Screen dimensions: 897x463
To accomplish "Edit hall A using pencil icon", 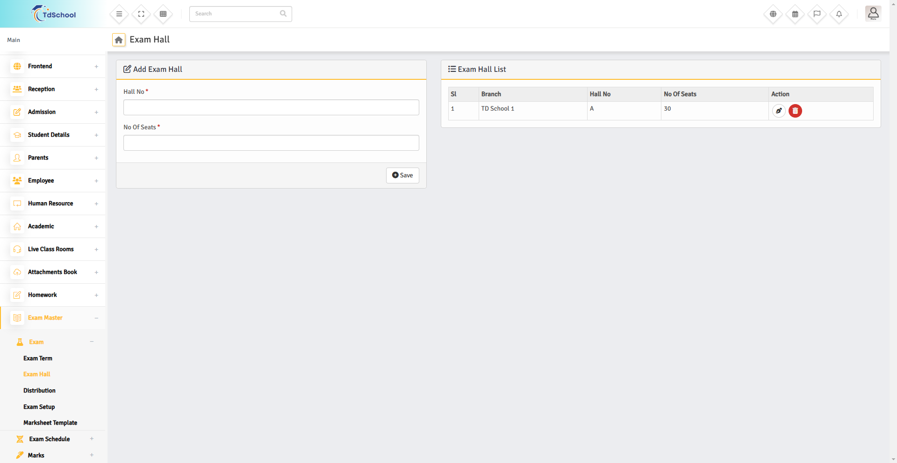I will [x=779, y=111].
